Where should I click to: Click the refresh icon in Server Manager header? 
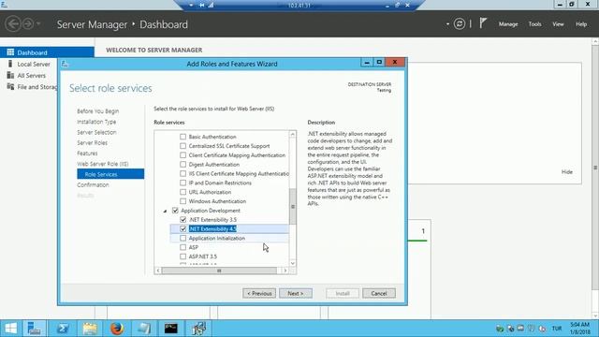pyautogui.click(x=460, y=24)
